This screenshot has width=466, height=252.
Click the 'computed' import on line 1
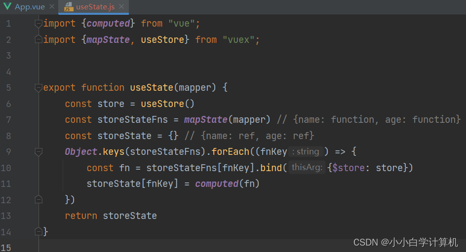click(108, 23)
